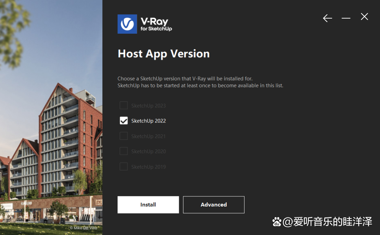The height and width of the screenshot is (235, 380).
Task: Click the Install button
Action: (148, 204)
